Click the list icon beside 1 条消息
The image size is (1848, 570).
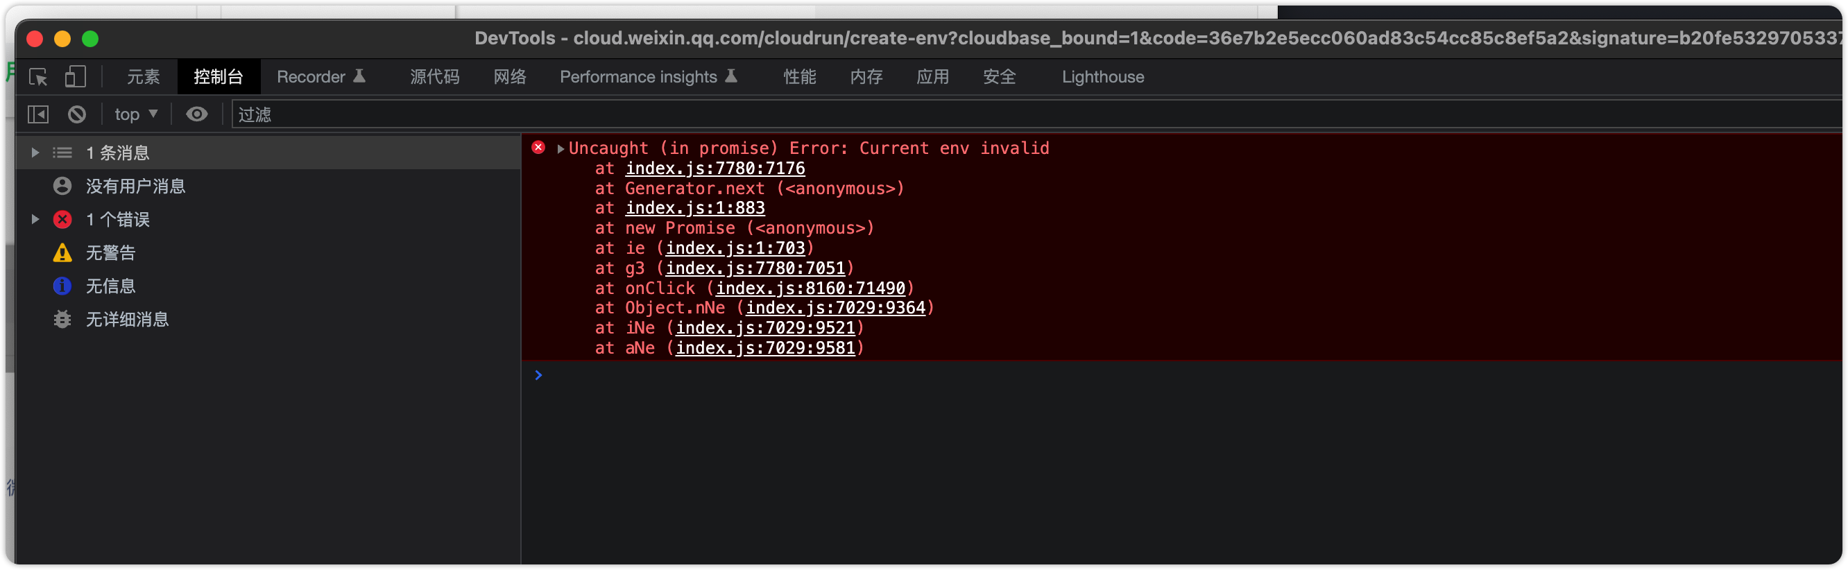tap(62, 153)
